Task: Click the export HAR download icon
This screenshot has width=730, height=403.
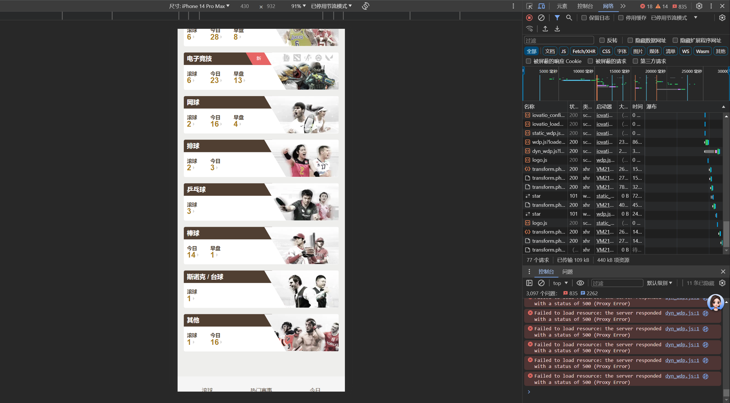Action: pos(557,29)
